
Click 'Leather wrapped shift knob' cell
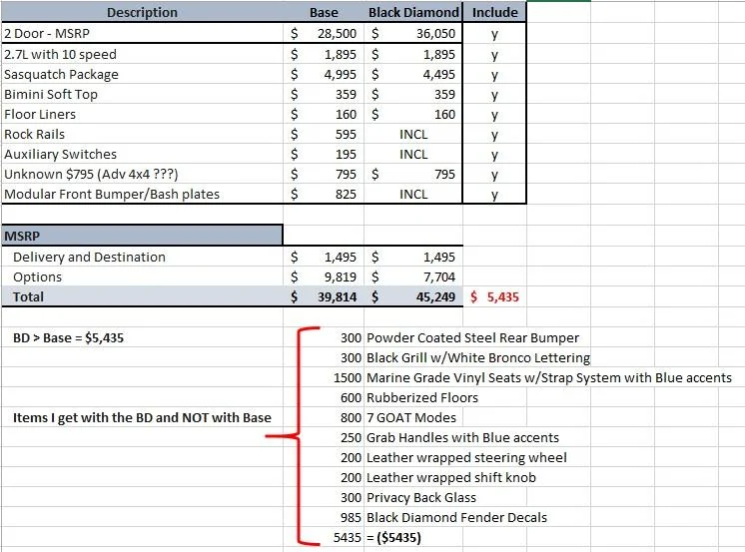point(451,477)
